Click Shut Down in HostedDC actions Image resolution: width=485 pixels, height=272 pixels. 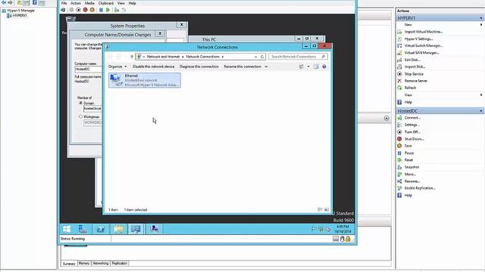(x=415, y=139)
